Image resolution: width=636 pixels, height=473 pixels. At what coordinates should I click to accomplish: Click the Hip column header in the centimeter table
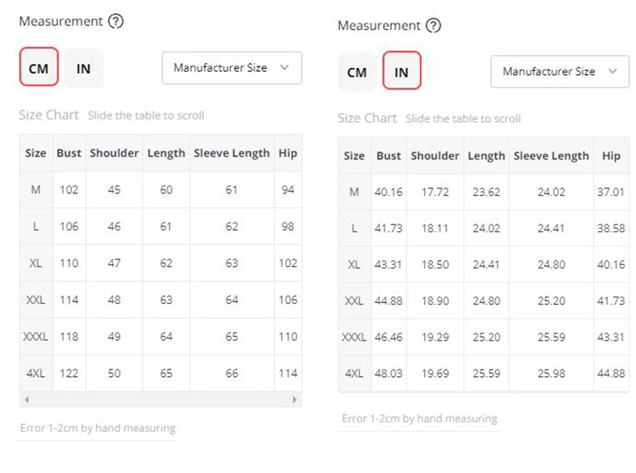pos(287,153)
